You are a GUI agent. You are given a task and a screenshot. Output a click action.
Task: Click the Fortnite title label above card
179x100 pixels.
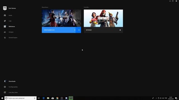[86, 7]
